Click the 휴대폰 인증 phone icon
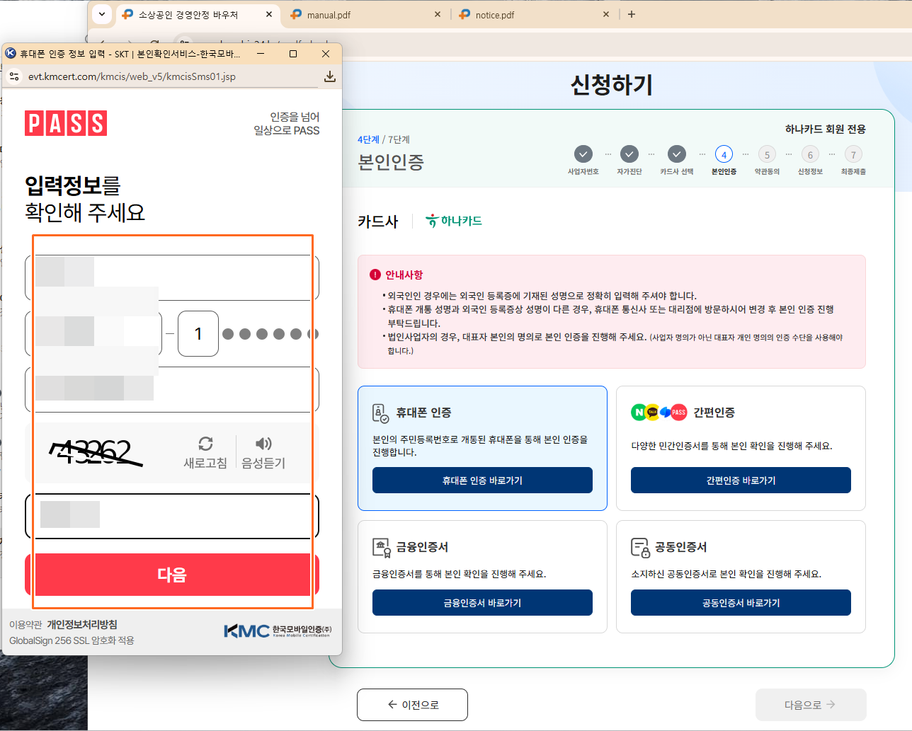912x731 pixels. click(380, 413)
